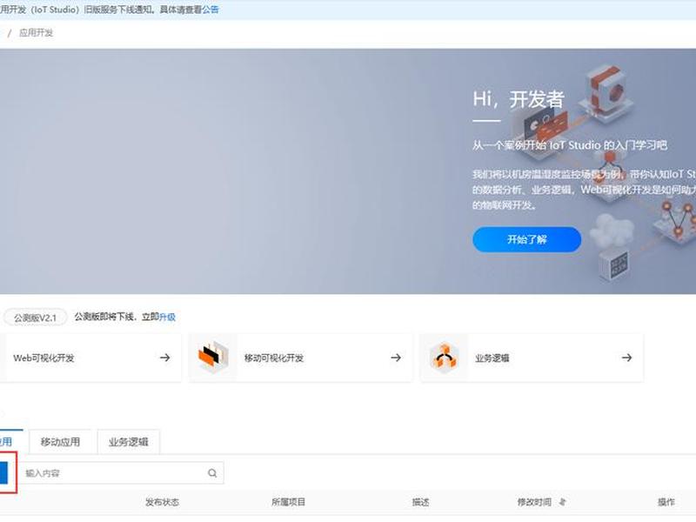Click the 移动可视化开发 layered icon
The image size is (696, 522).
(x=213, y=357)
